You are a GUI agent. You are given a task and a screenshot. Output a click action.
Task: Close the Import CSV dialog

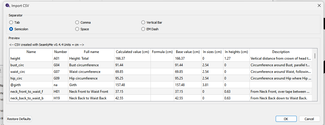(x=319, y=5)
